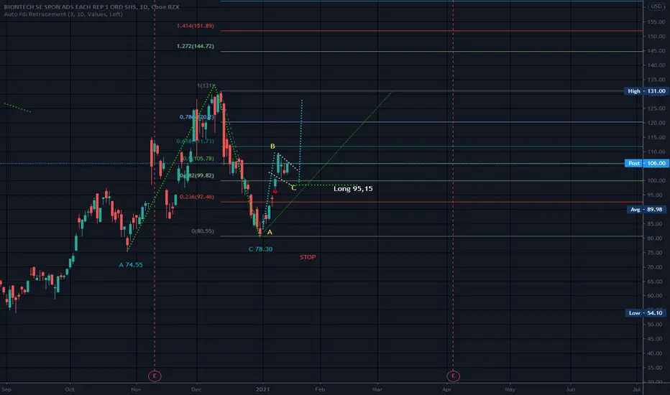Click the Low 54.10 price label
The height and width of the screenshot is (395, 670).
click(x=646, y=313)
